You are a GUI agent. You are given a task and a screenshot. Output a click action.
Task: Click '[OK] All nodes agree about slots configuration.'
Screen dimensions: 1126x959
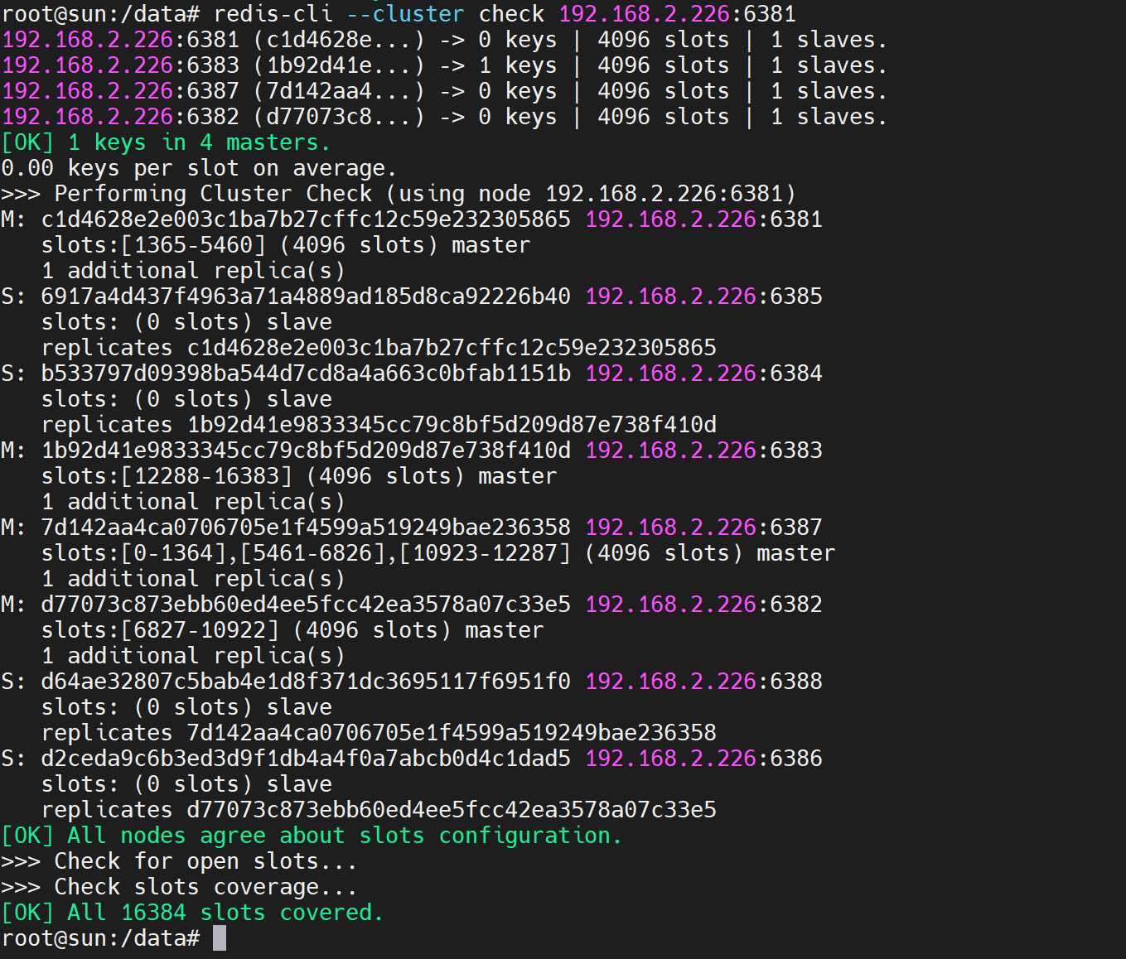(x=312, y=836)
